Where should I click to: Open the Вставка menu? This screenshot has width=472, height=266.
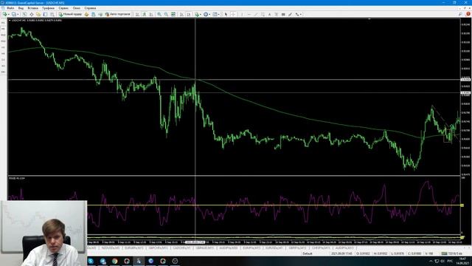pos(32,8)
